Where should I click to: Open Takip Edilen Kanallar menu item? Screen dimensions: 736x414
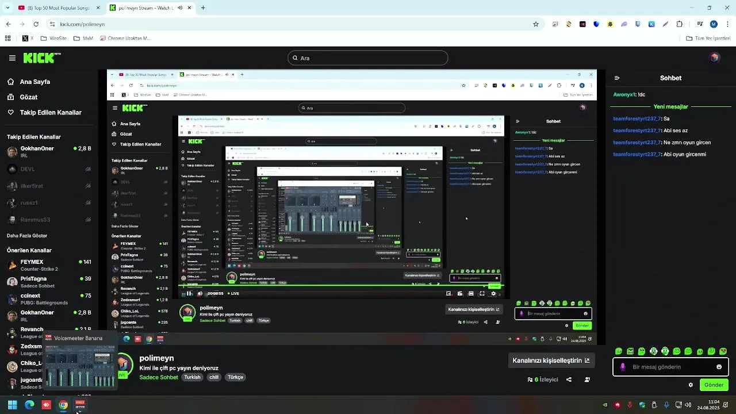click(44, 113)
